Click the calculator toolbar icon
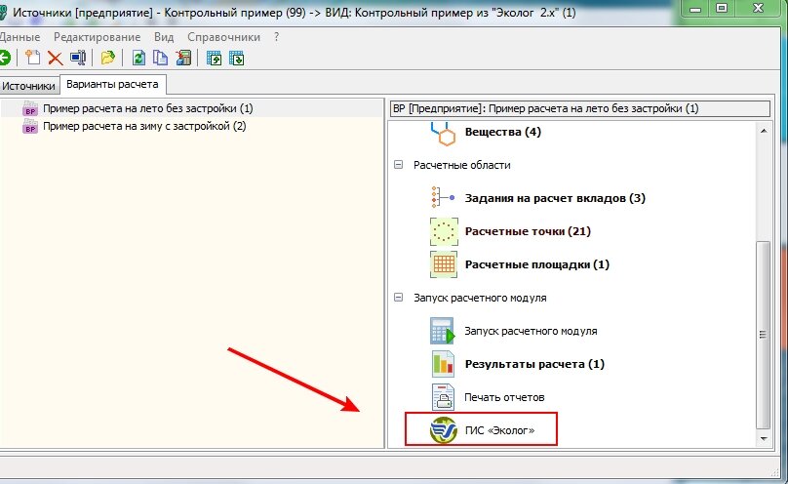Viewport: 788px width, 484px height. pyautogui.click(x=183, y=58)
